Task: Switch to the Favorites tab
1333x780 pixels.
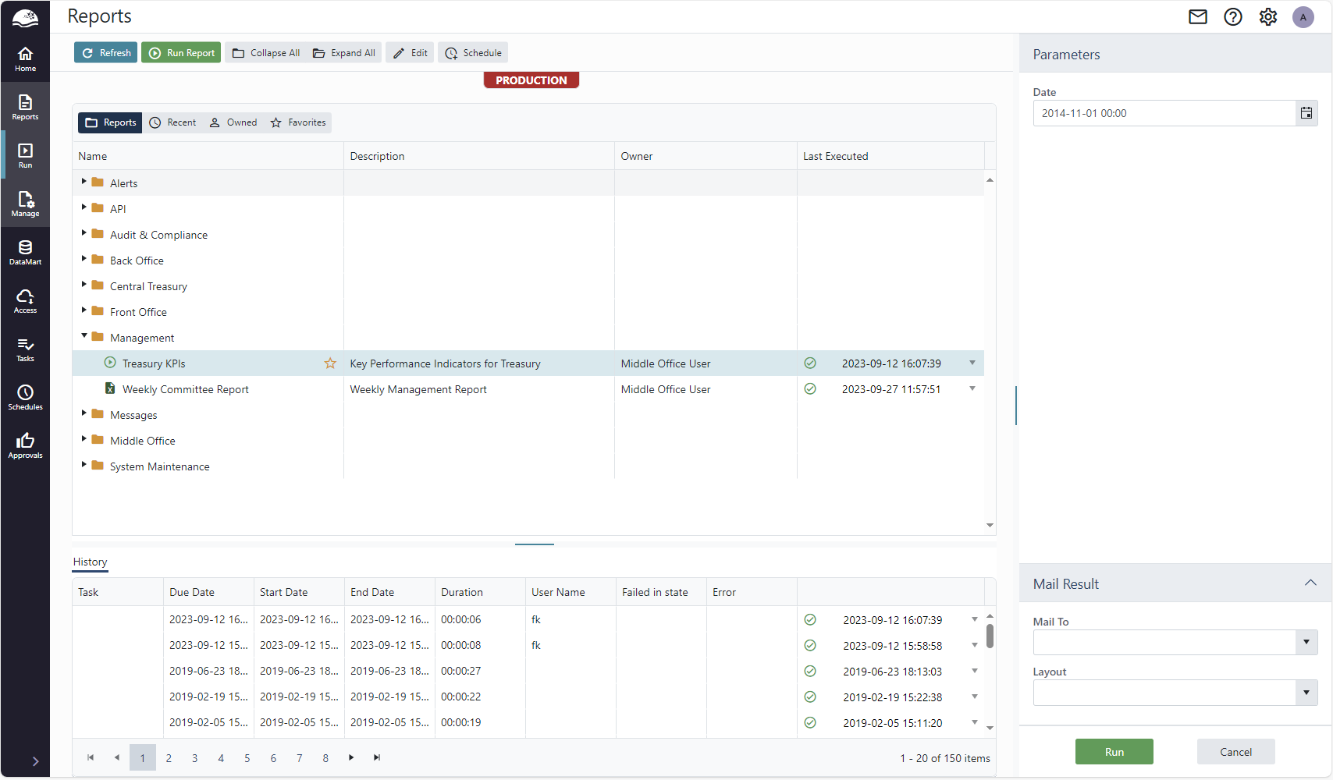Action: (298, 122)
